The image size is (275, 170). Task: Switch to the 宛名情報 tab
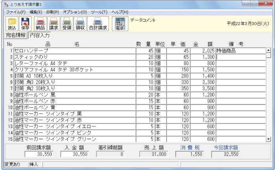point(15,35)
